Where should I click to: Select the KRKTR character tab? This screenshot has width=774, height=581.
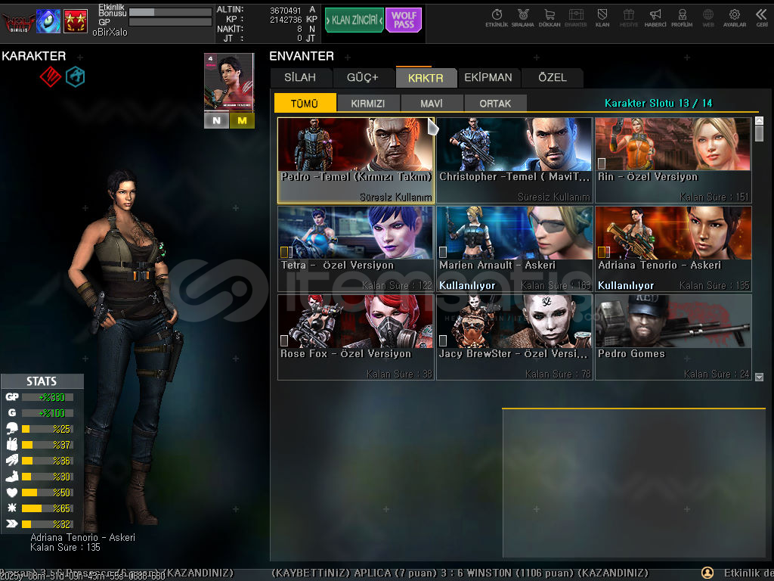pyautogui.click(x=426, y=78)
